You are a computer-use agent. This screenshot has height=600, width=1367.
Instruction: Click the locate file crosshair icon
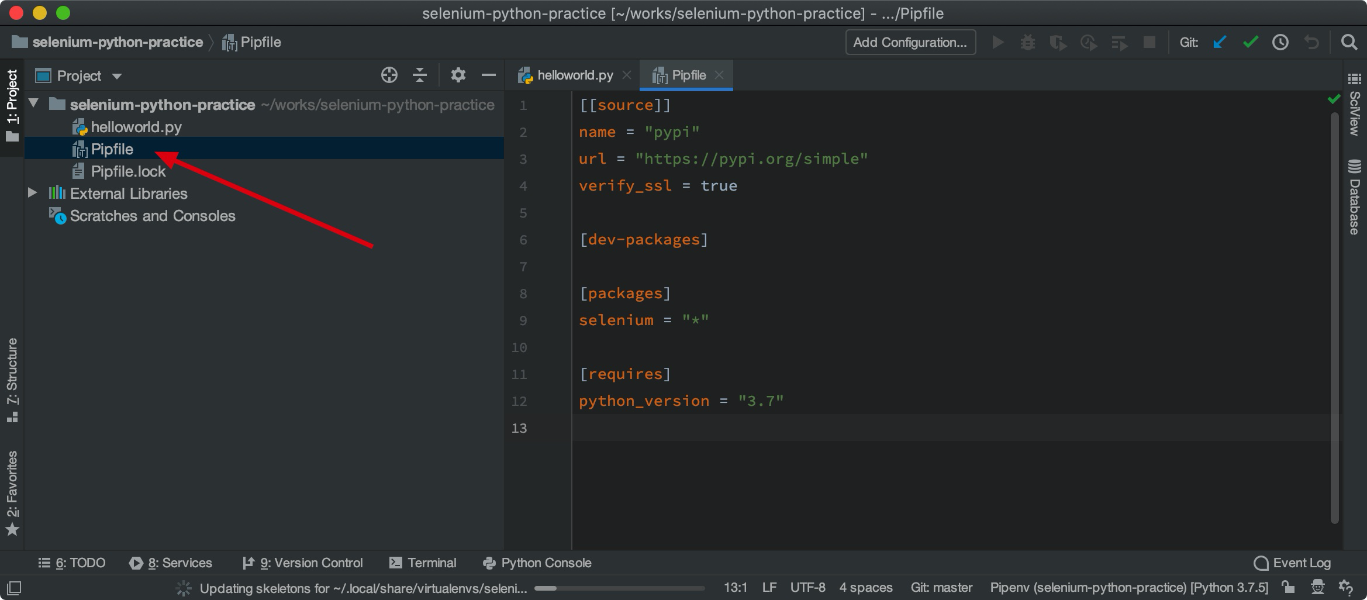click(389, 75)
